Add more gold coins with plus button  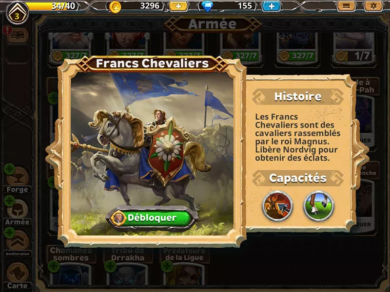(178, 6)
